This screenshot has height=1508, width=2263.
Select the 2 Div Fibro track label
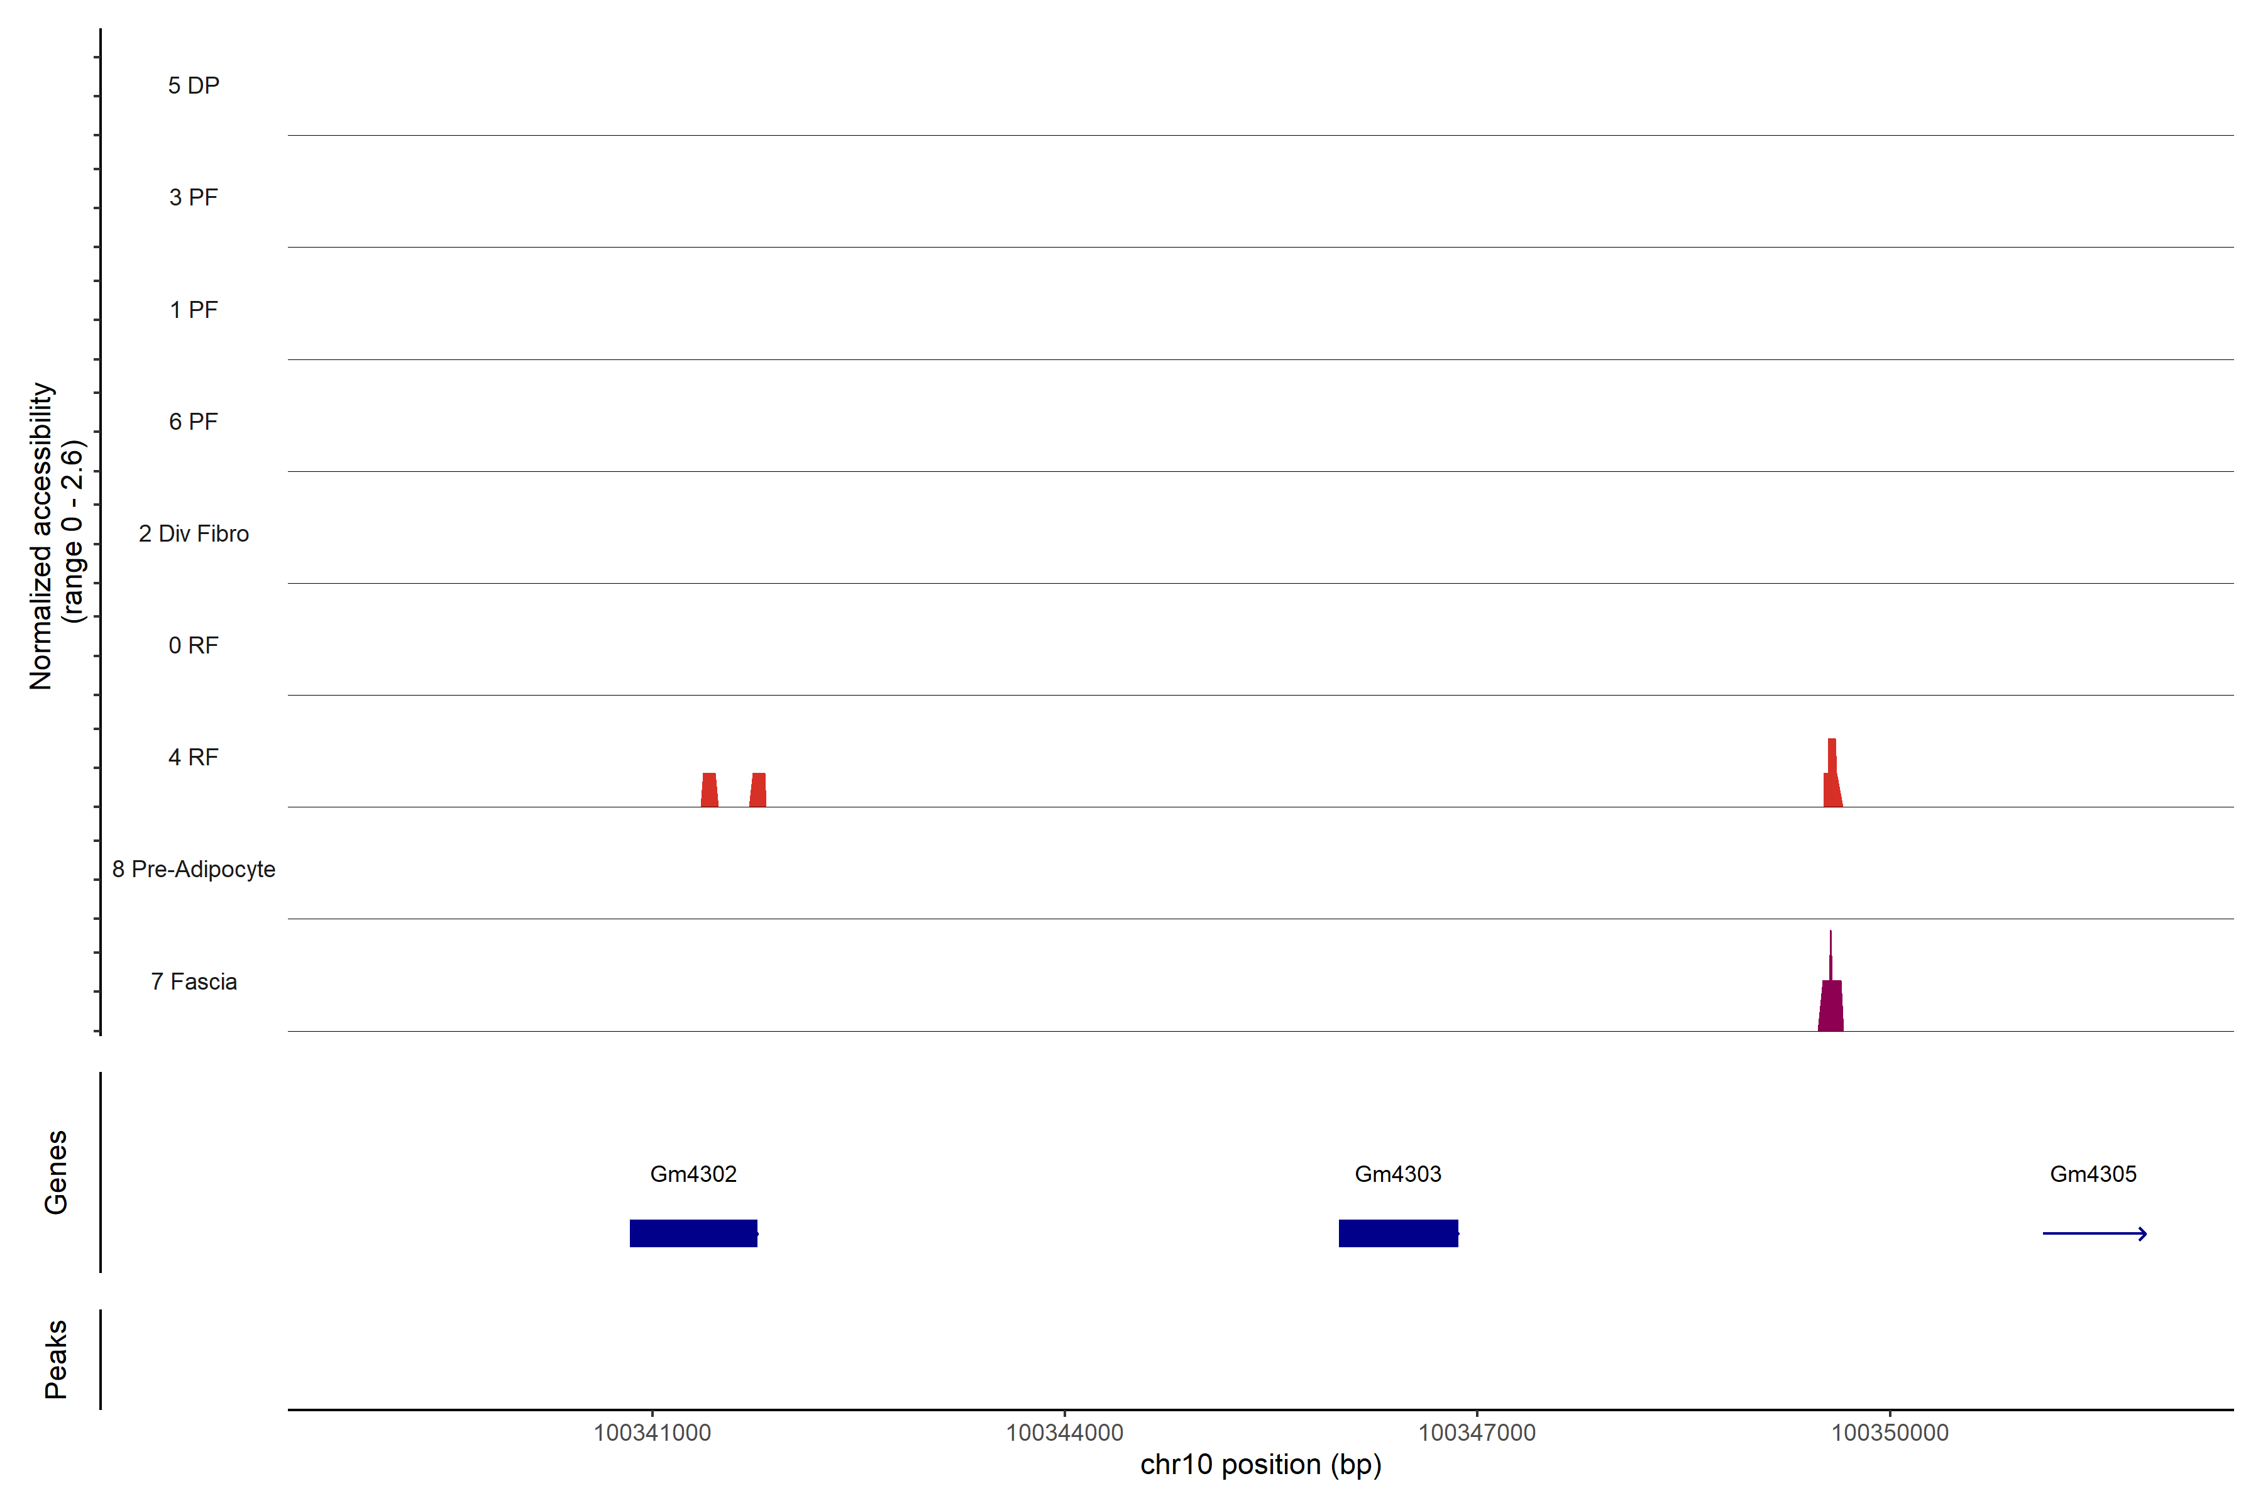(x=194, y=533)
